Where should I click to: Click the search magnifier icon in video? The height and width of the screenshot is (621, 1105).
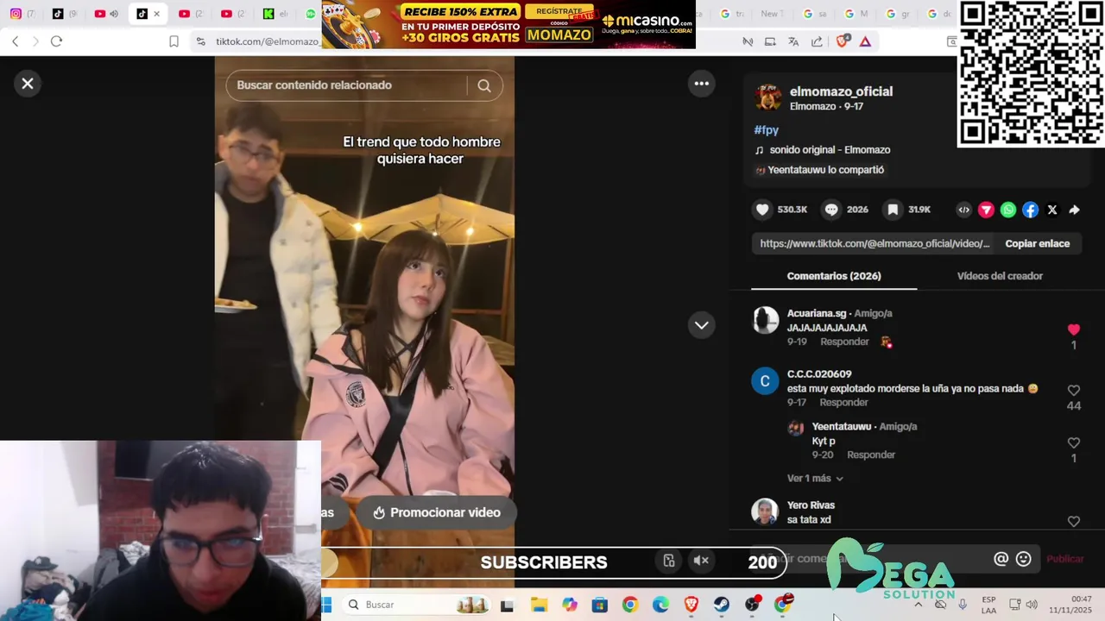coord(484,85)
